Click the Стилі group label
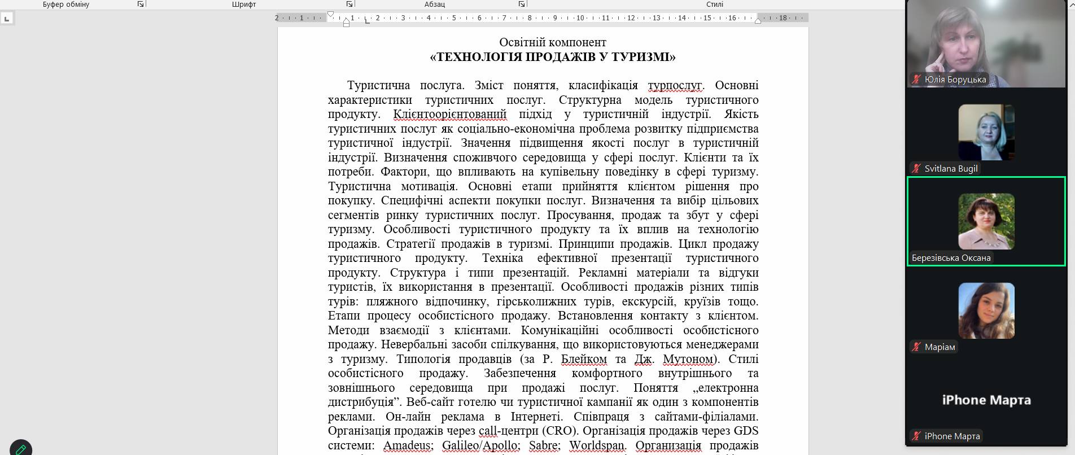 click(x=714, y=4)
